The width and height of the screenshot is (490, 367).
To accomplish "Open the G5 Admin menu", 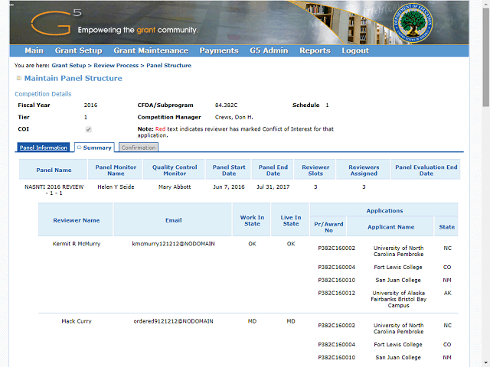I will click(x=269, y=50).
